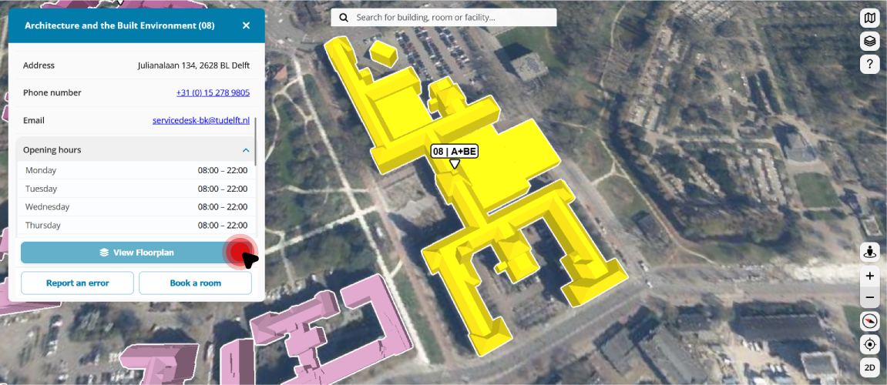Select the Monday opening hours row
The width and height of the screenshot is (887, 385).
136,170
